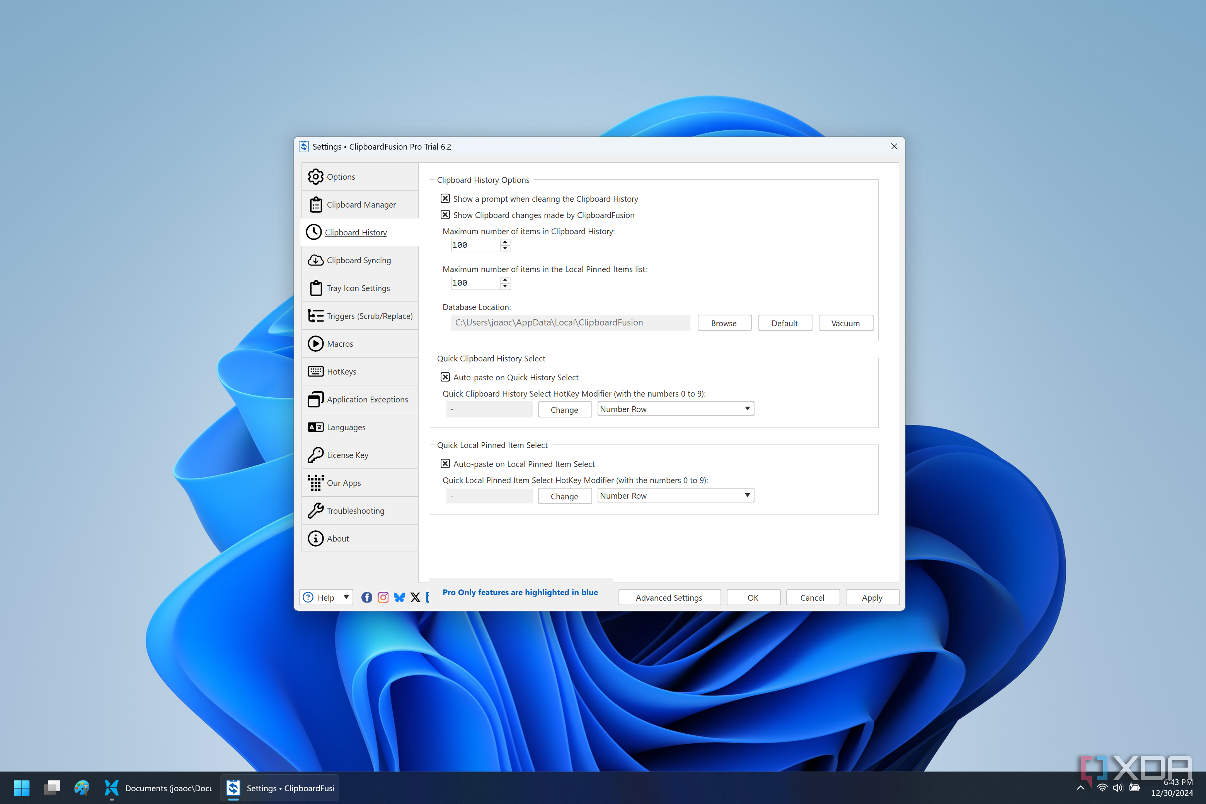Switch to the Clipboard Manager section
The height and width of the screenshot is (804, 1206).
(x=360, y=204)
